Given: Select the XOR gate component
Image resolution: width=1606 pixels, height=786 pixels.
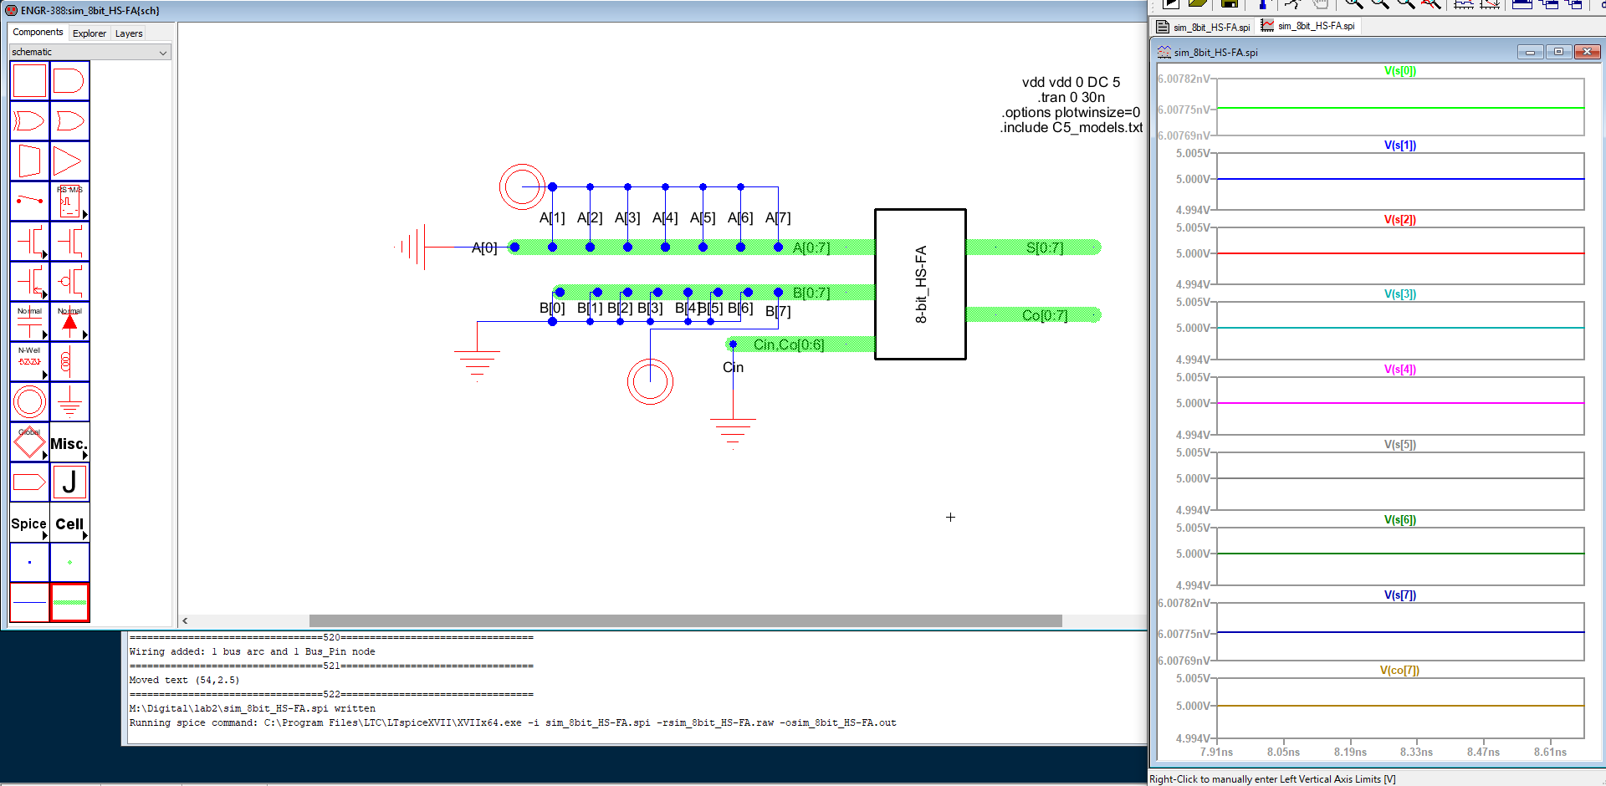Looking at the screenshot, I should pos(29,121).
